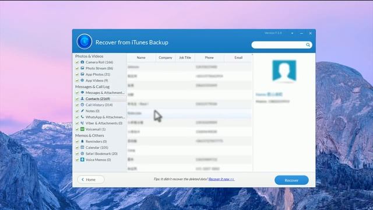The height and width of the screenshot is (210, 373).
Task: Go back with the Home button
Action: tap(91, 180)
